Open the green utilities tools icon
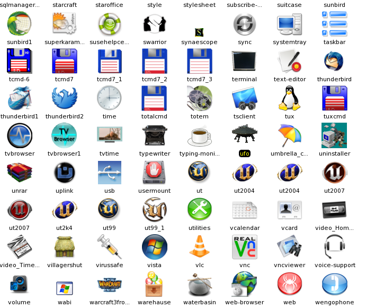This screenshot has width=366, height=308. pos(200,209)
